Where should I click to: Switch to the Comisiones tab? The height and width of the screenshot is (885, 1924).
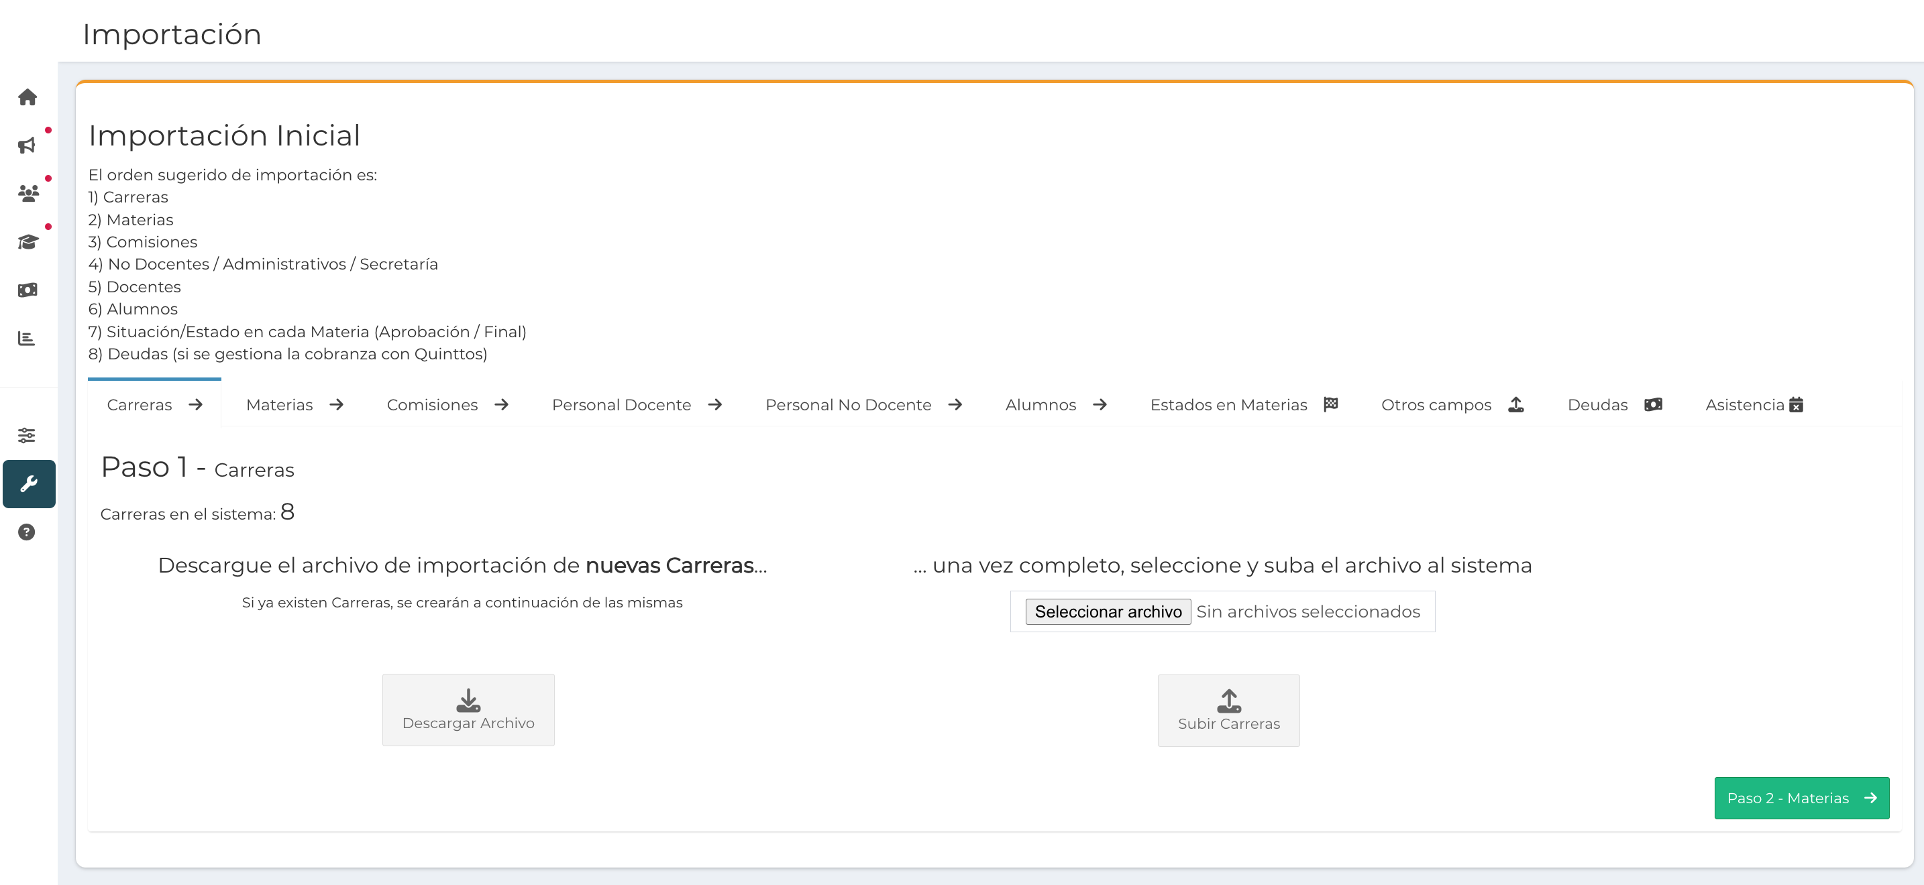447,404
